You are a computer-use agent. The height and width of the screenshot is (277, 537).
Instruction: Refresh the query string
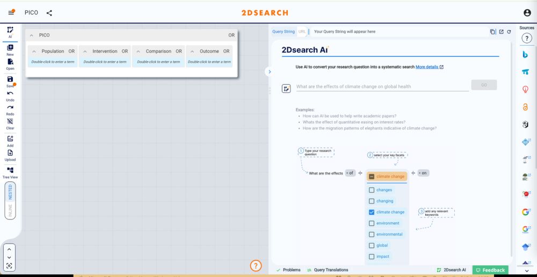[509, 32]
